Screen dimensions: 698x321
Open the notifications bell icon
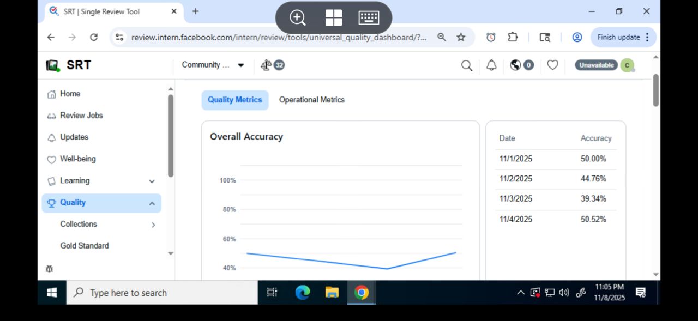click(491, 65)
